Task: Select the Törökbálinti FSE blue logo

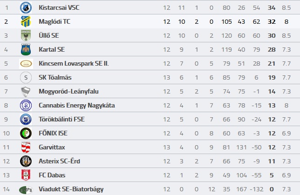Action: (26, 119)
